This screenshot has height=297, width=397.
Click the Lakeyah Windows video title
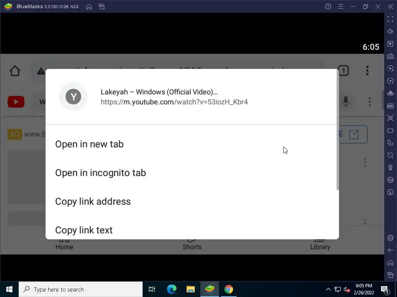pyautogui.click(x=159, y=92)
